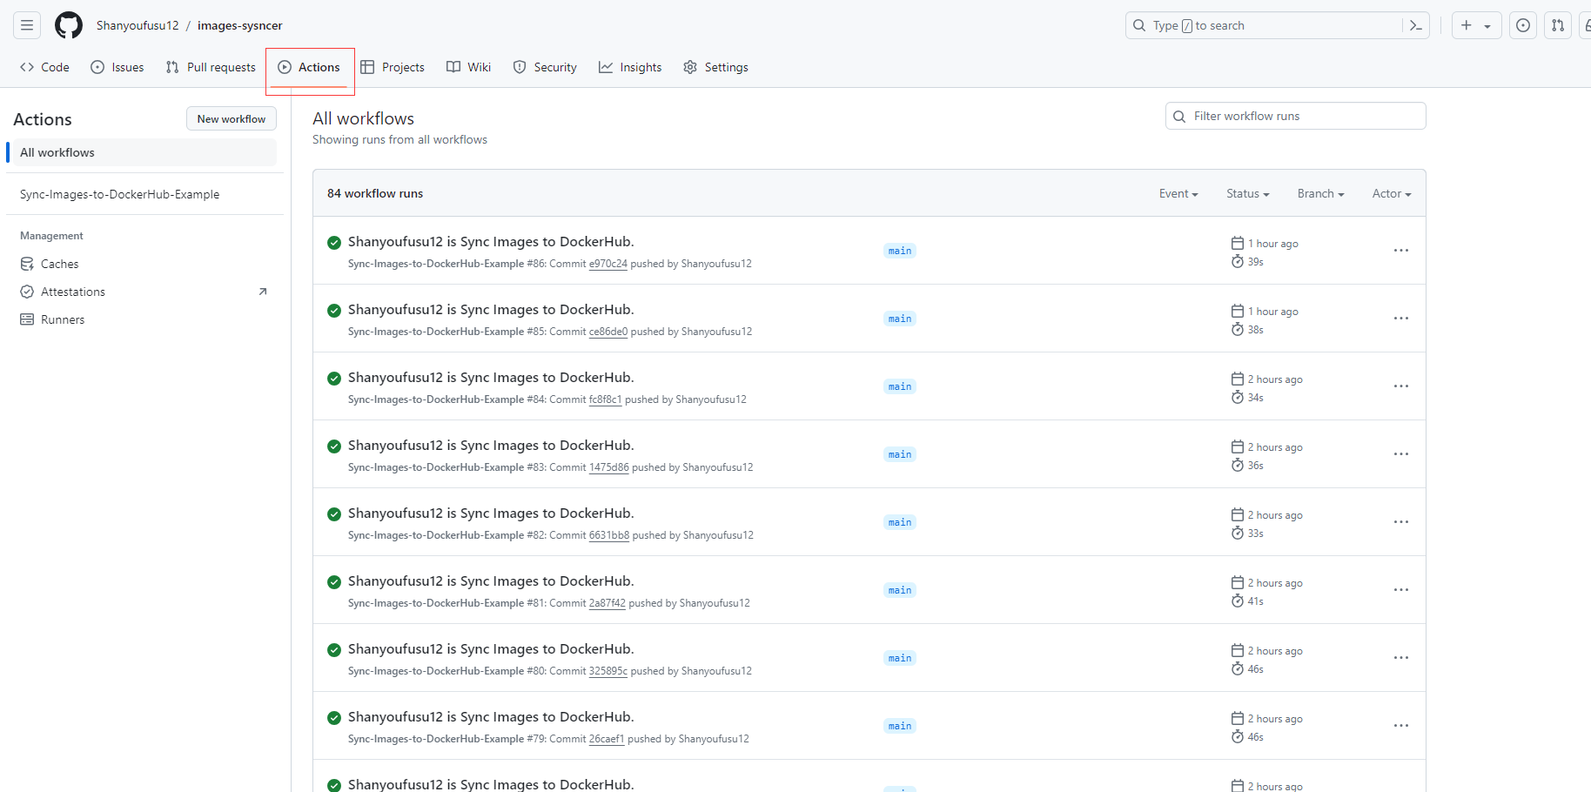Open Attestations under Management
Image resolution: width=1591 pixels, height=792 pixels.
[73, 292]
